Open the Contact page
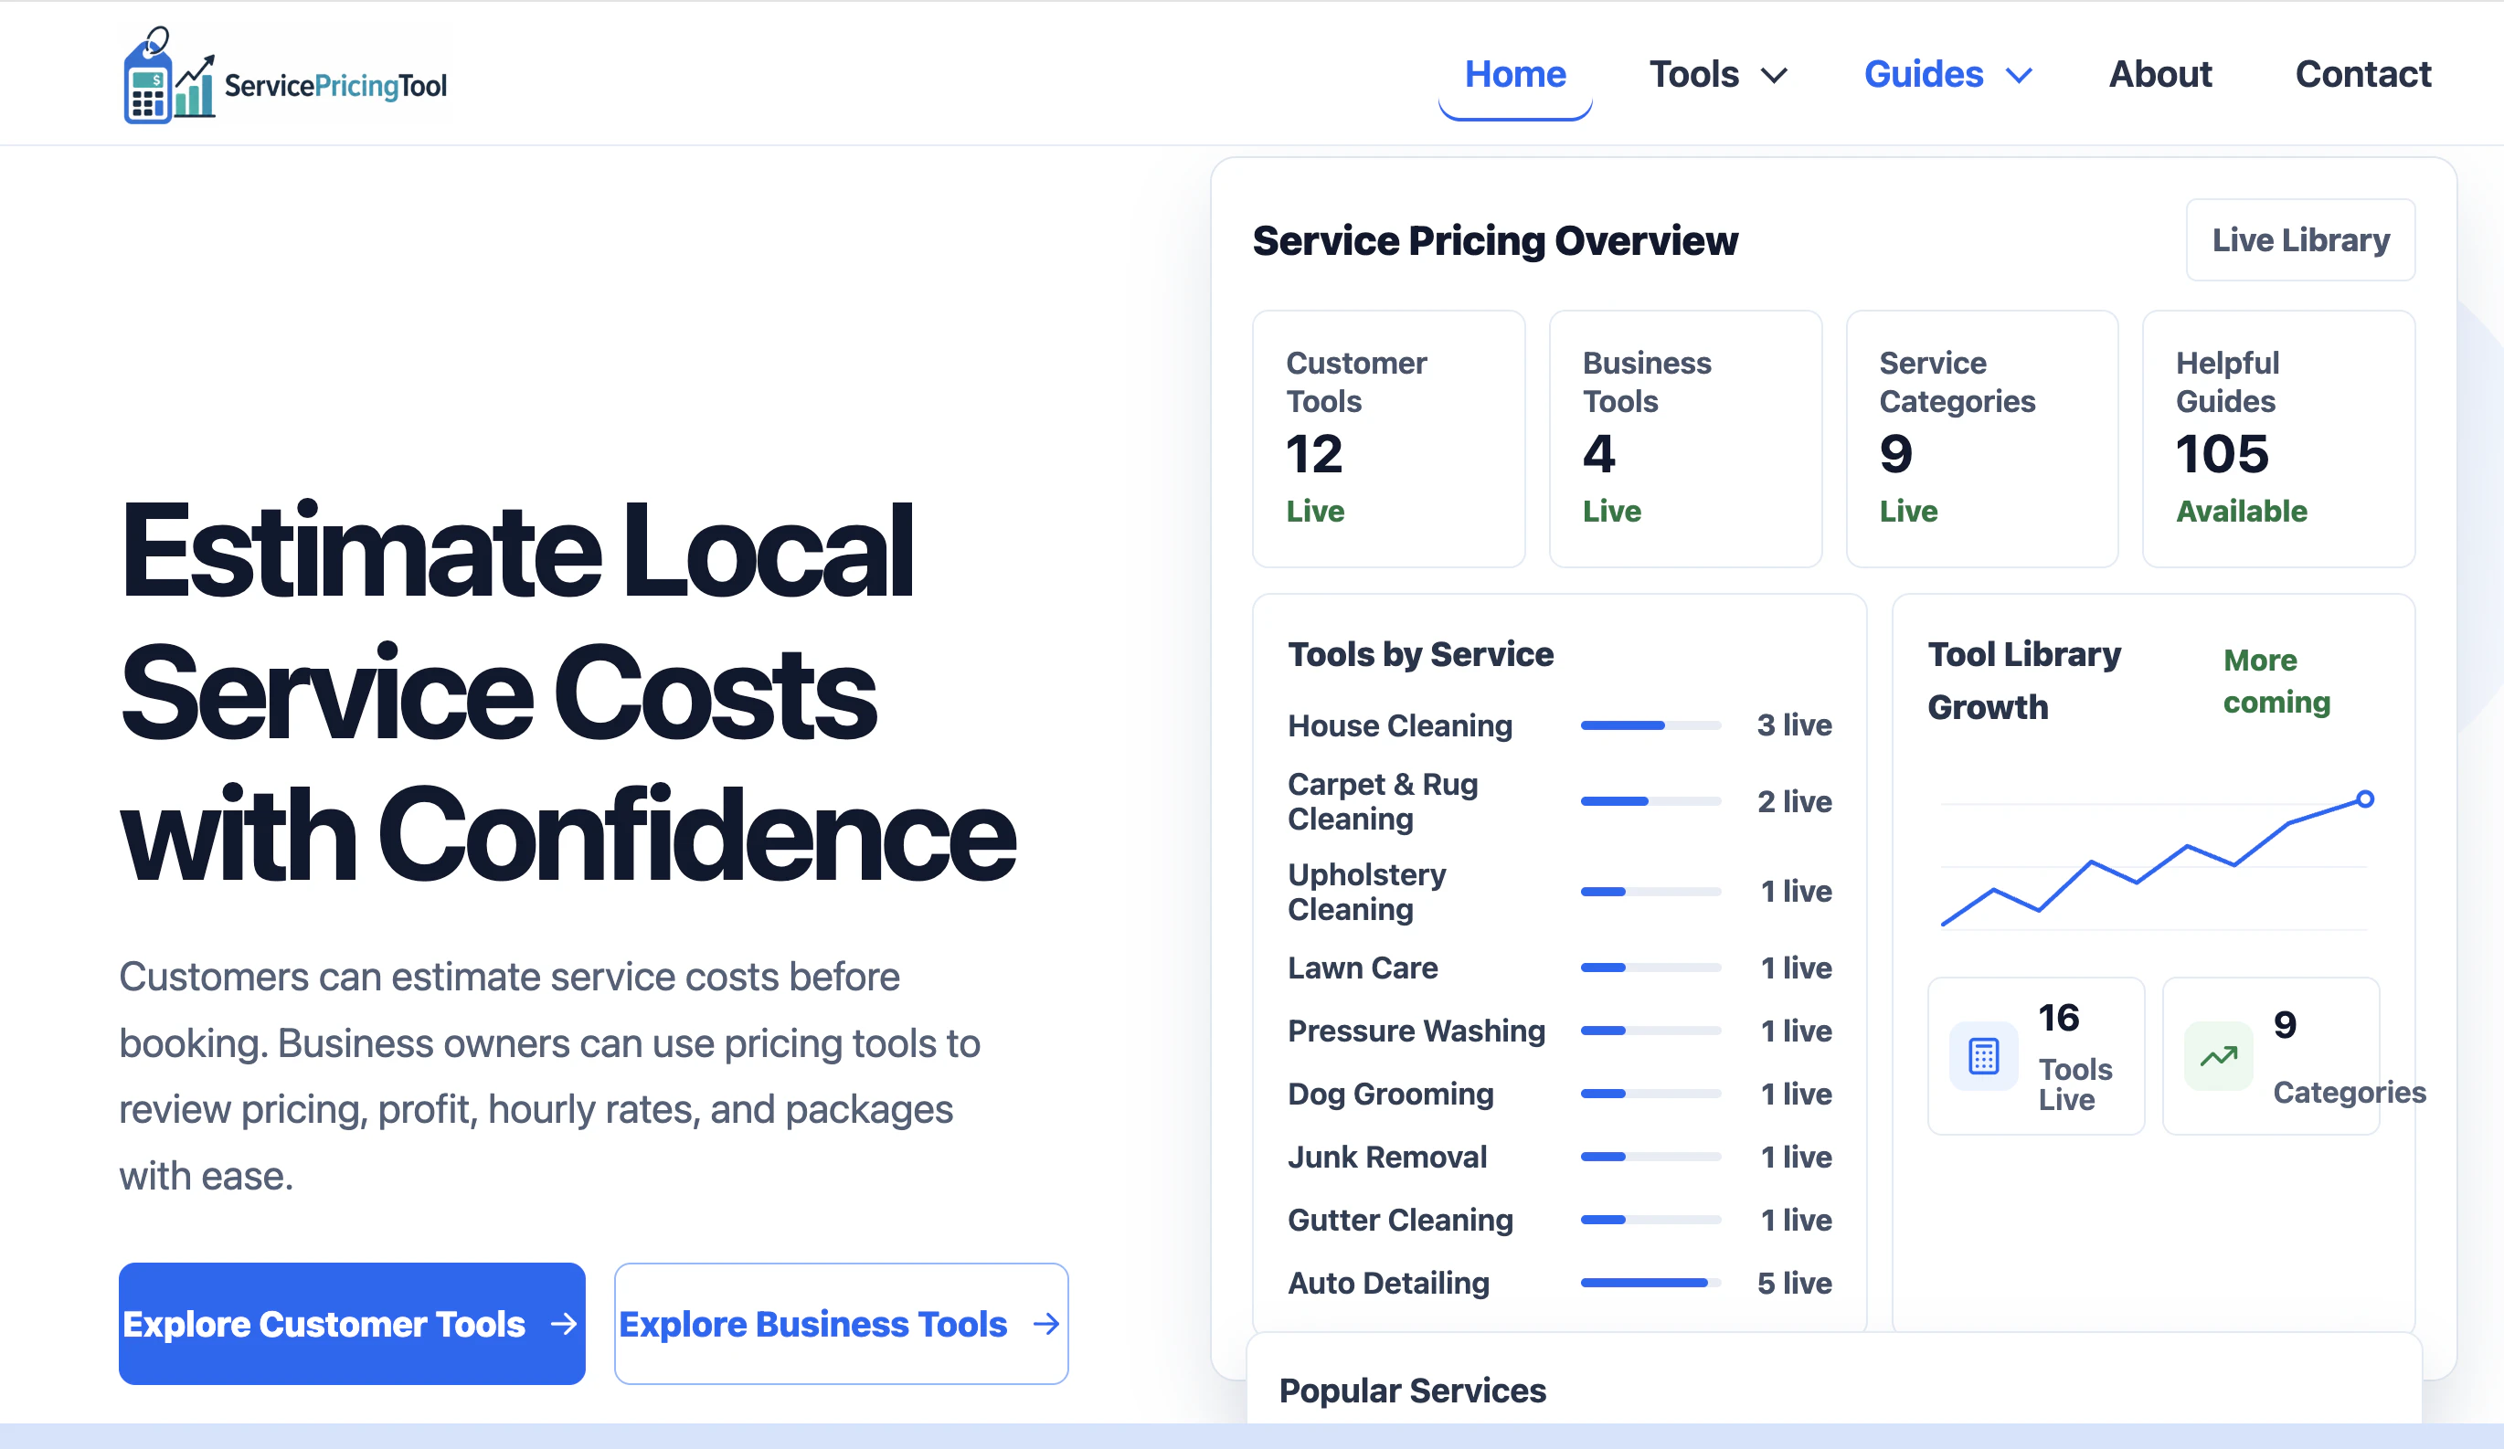Viewport: 2504px width, 1449px height. coord(2363,75)
